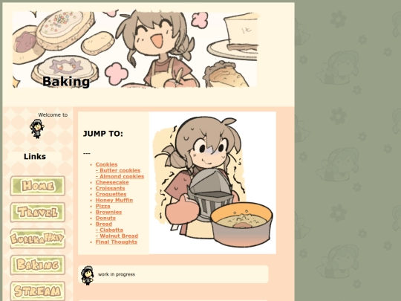The width and height of the screenshot is (401, 301).
Task: Jump to Brownies section
Action: (108, 212)
